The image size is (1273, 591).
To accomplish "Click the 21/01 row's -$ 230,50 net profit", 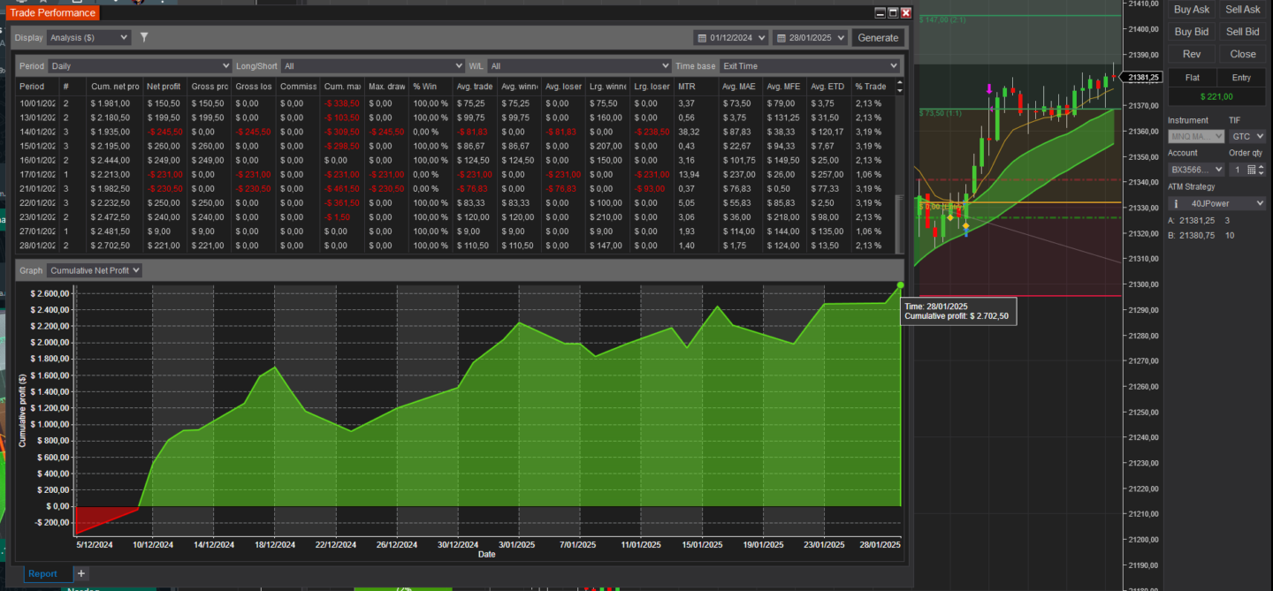I will pos(164,188).
